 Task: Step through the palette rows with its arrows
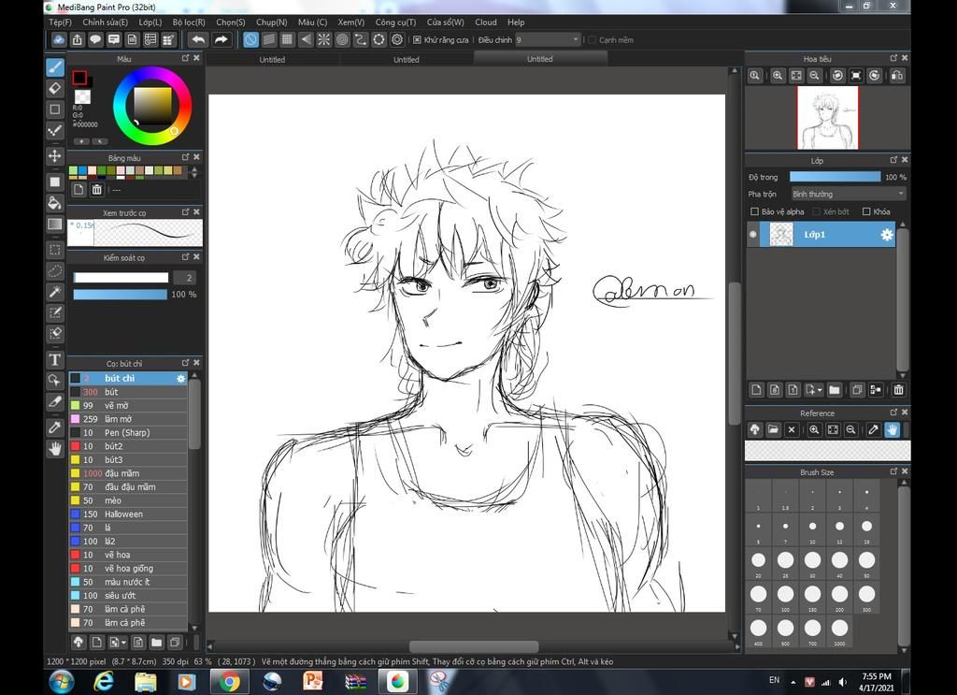[194, 172]
